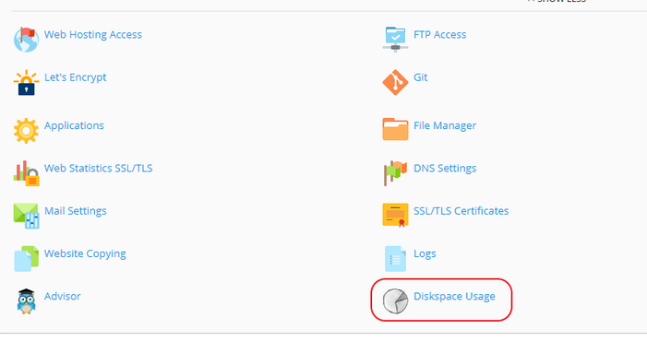
Task: Click the File Manager folder icon
Action: pyautogui.click(x=395, y=129)
